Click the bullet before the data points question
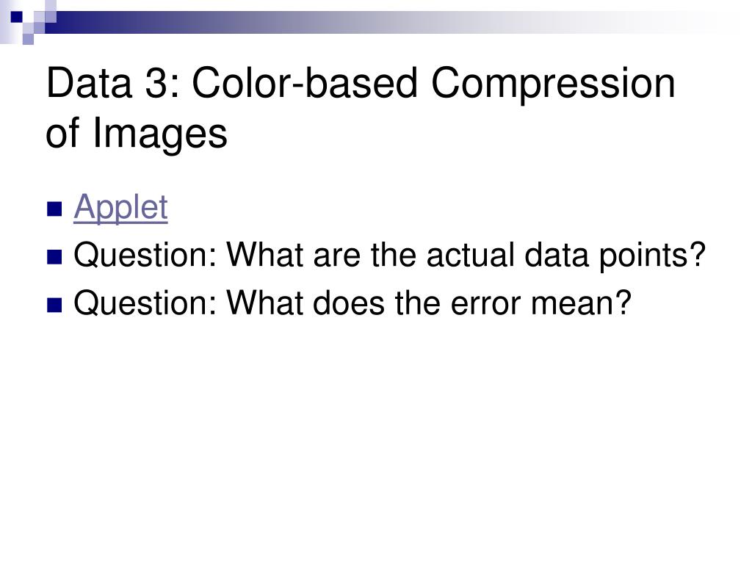This screenshot has height=564, width=752. click(54, 257)
